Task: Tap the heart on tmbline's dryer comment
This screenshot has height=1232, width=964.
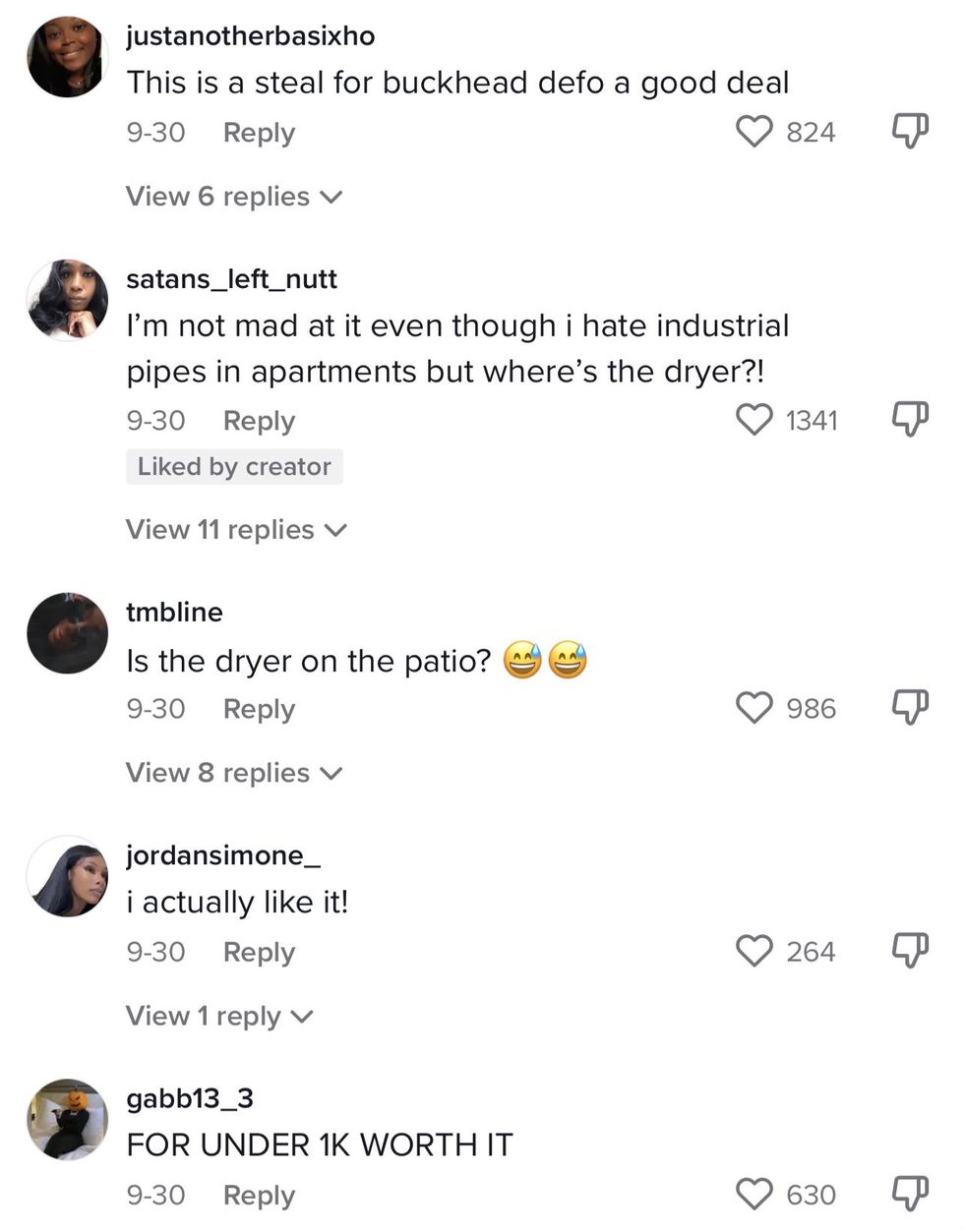Action: click(754, 708)
